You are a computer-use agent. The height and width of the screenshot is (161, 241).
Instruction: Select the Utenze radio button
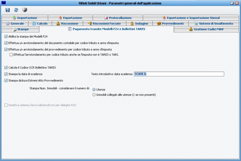pyautogui.click(x=94, y=90)
